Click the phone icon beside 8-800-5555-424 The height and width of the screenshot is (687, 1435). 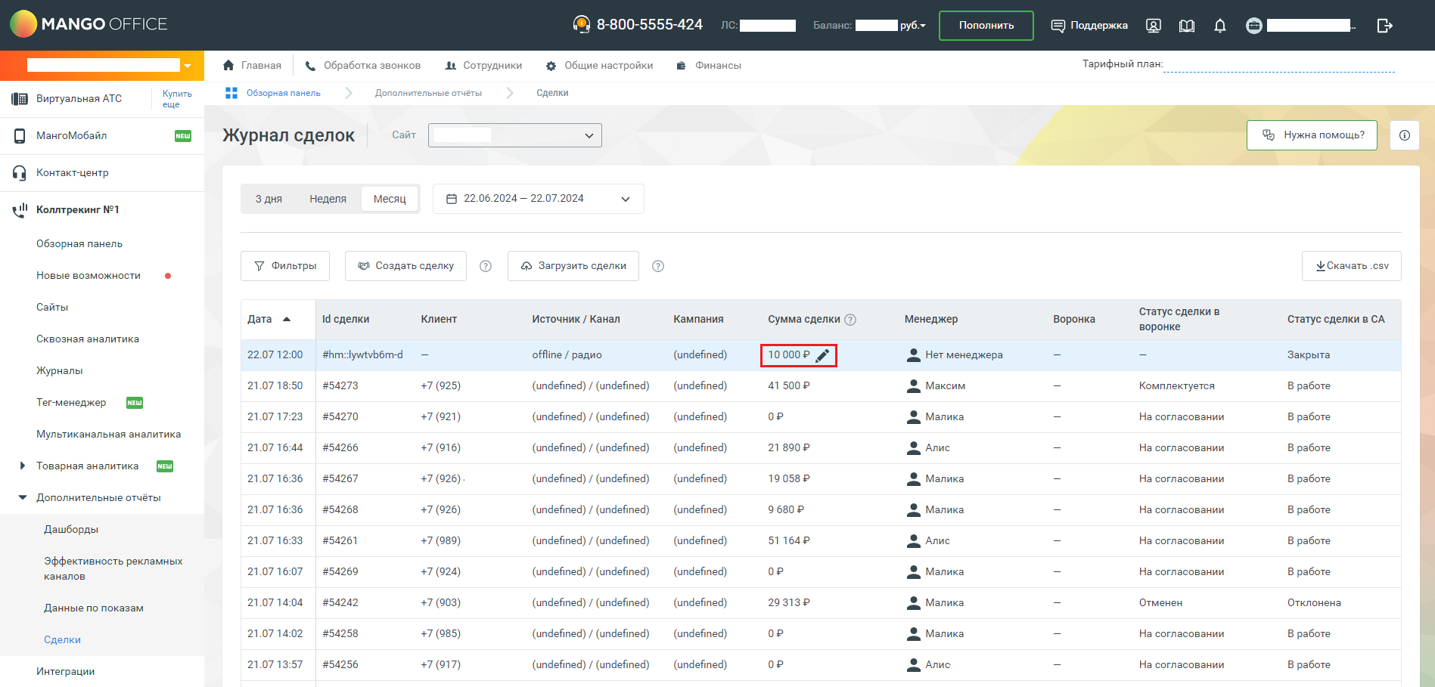(581, 24)
